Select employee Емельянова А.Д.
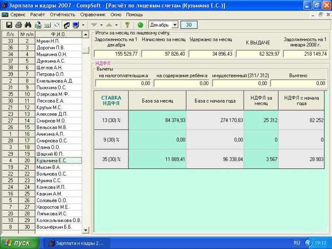The height and width of the screenshot is (249, 332). point(58,81)
